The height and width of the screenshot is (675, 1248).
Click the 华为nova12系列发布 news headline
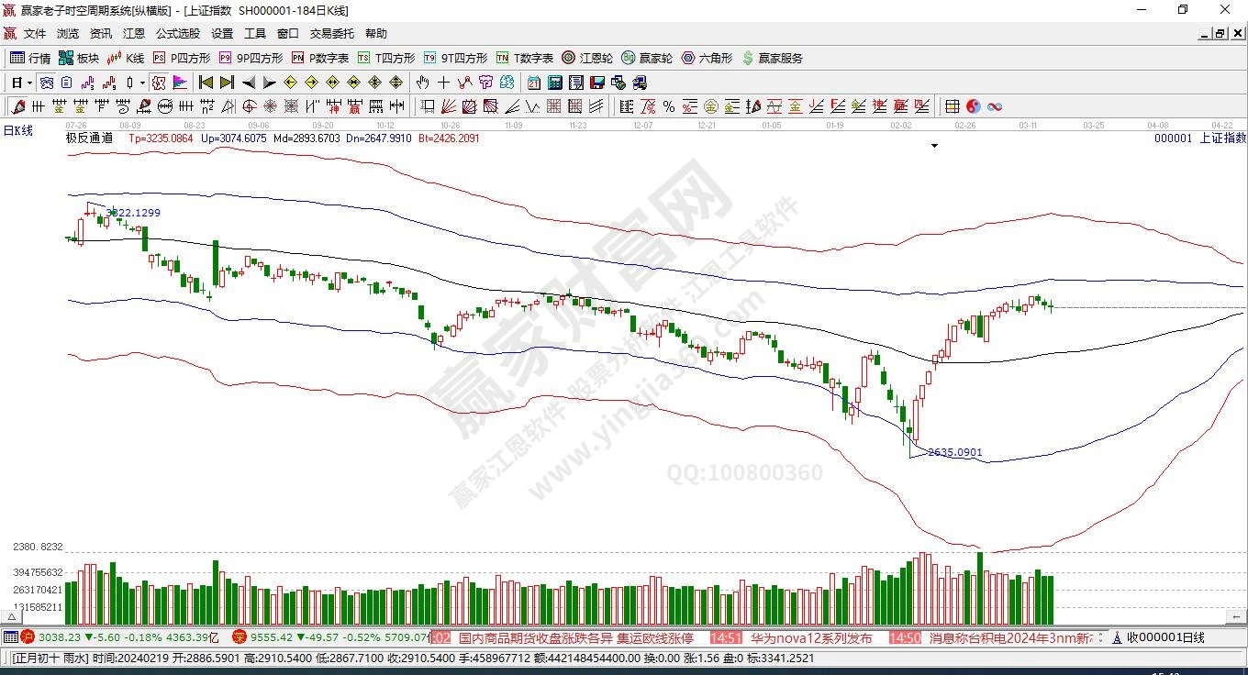[810, 637]
